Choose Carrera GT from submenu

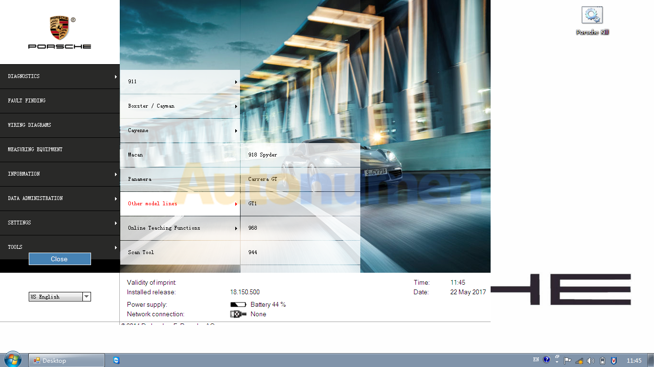click(x=300, y=179)
